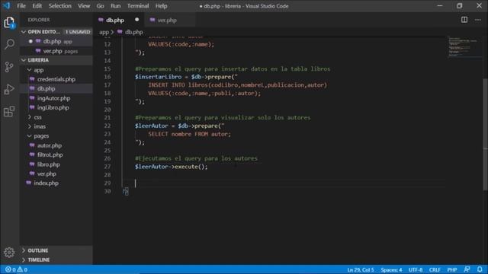Open the notifications bell in status bar
Screen dimensions: 488x274
point(480,269)
